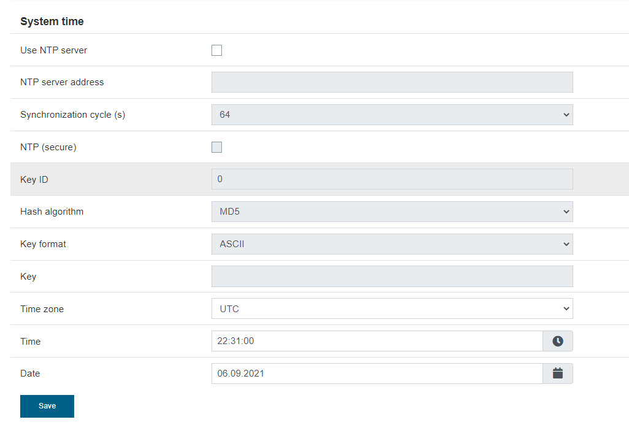The width and height of the screenshot is (629, 433).
Task: Toggle the NTP (secure) checkbox
Action: tap(216, 147)
